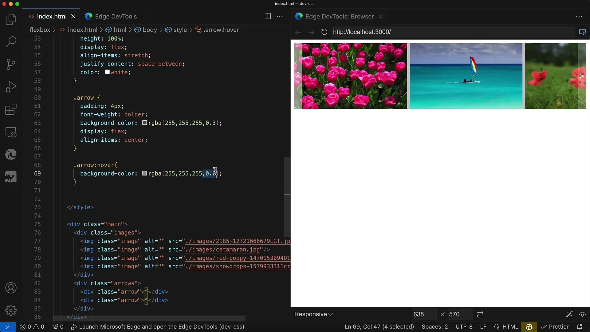Change encoding via UTF-8
590x332 pixels.
[464, 326]
